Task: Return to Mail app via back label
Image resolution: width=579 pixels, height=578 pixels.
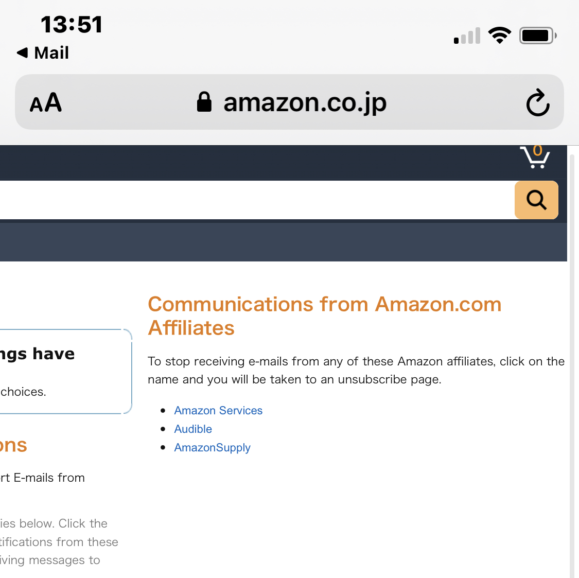Action: tap(51, 52)
